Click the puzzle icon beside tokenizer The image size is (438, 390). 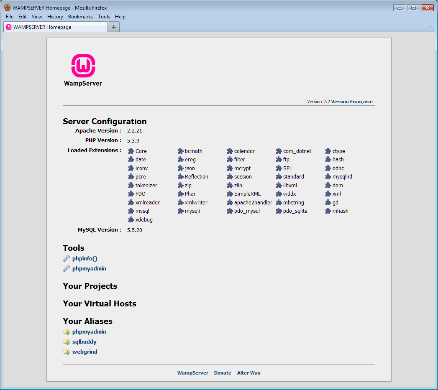[x=131, y=185]
